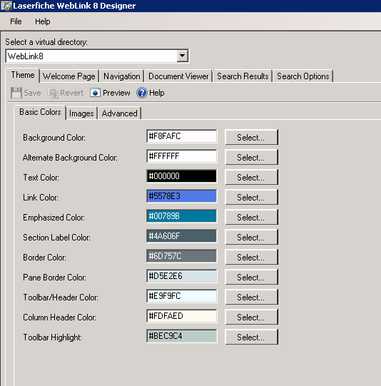Screen dimensions: 381x386
Task: Click Select button for Border Color
Action: point(251,257)
